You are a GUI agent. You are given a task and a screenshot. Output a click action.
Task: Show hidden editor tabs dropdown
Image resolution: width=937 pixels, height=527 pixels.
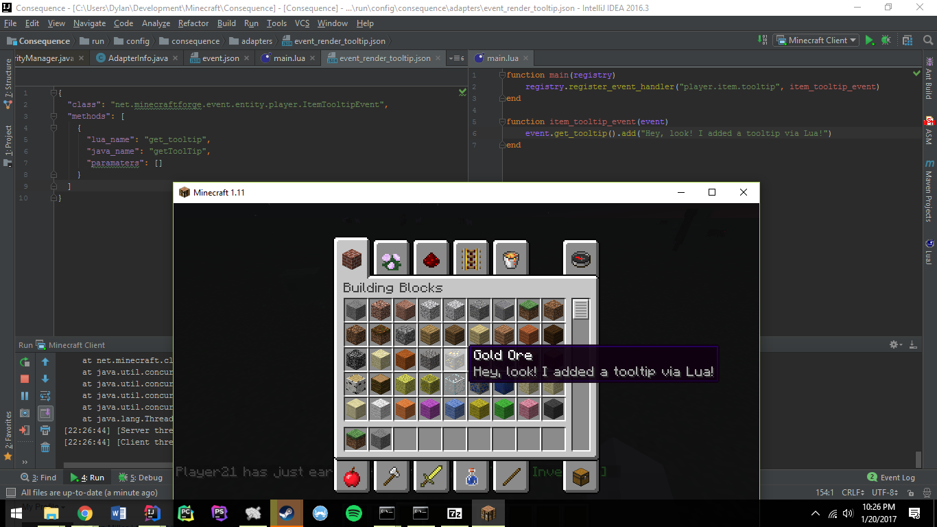(x=456, y=58)
